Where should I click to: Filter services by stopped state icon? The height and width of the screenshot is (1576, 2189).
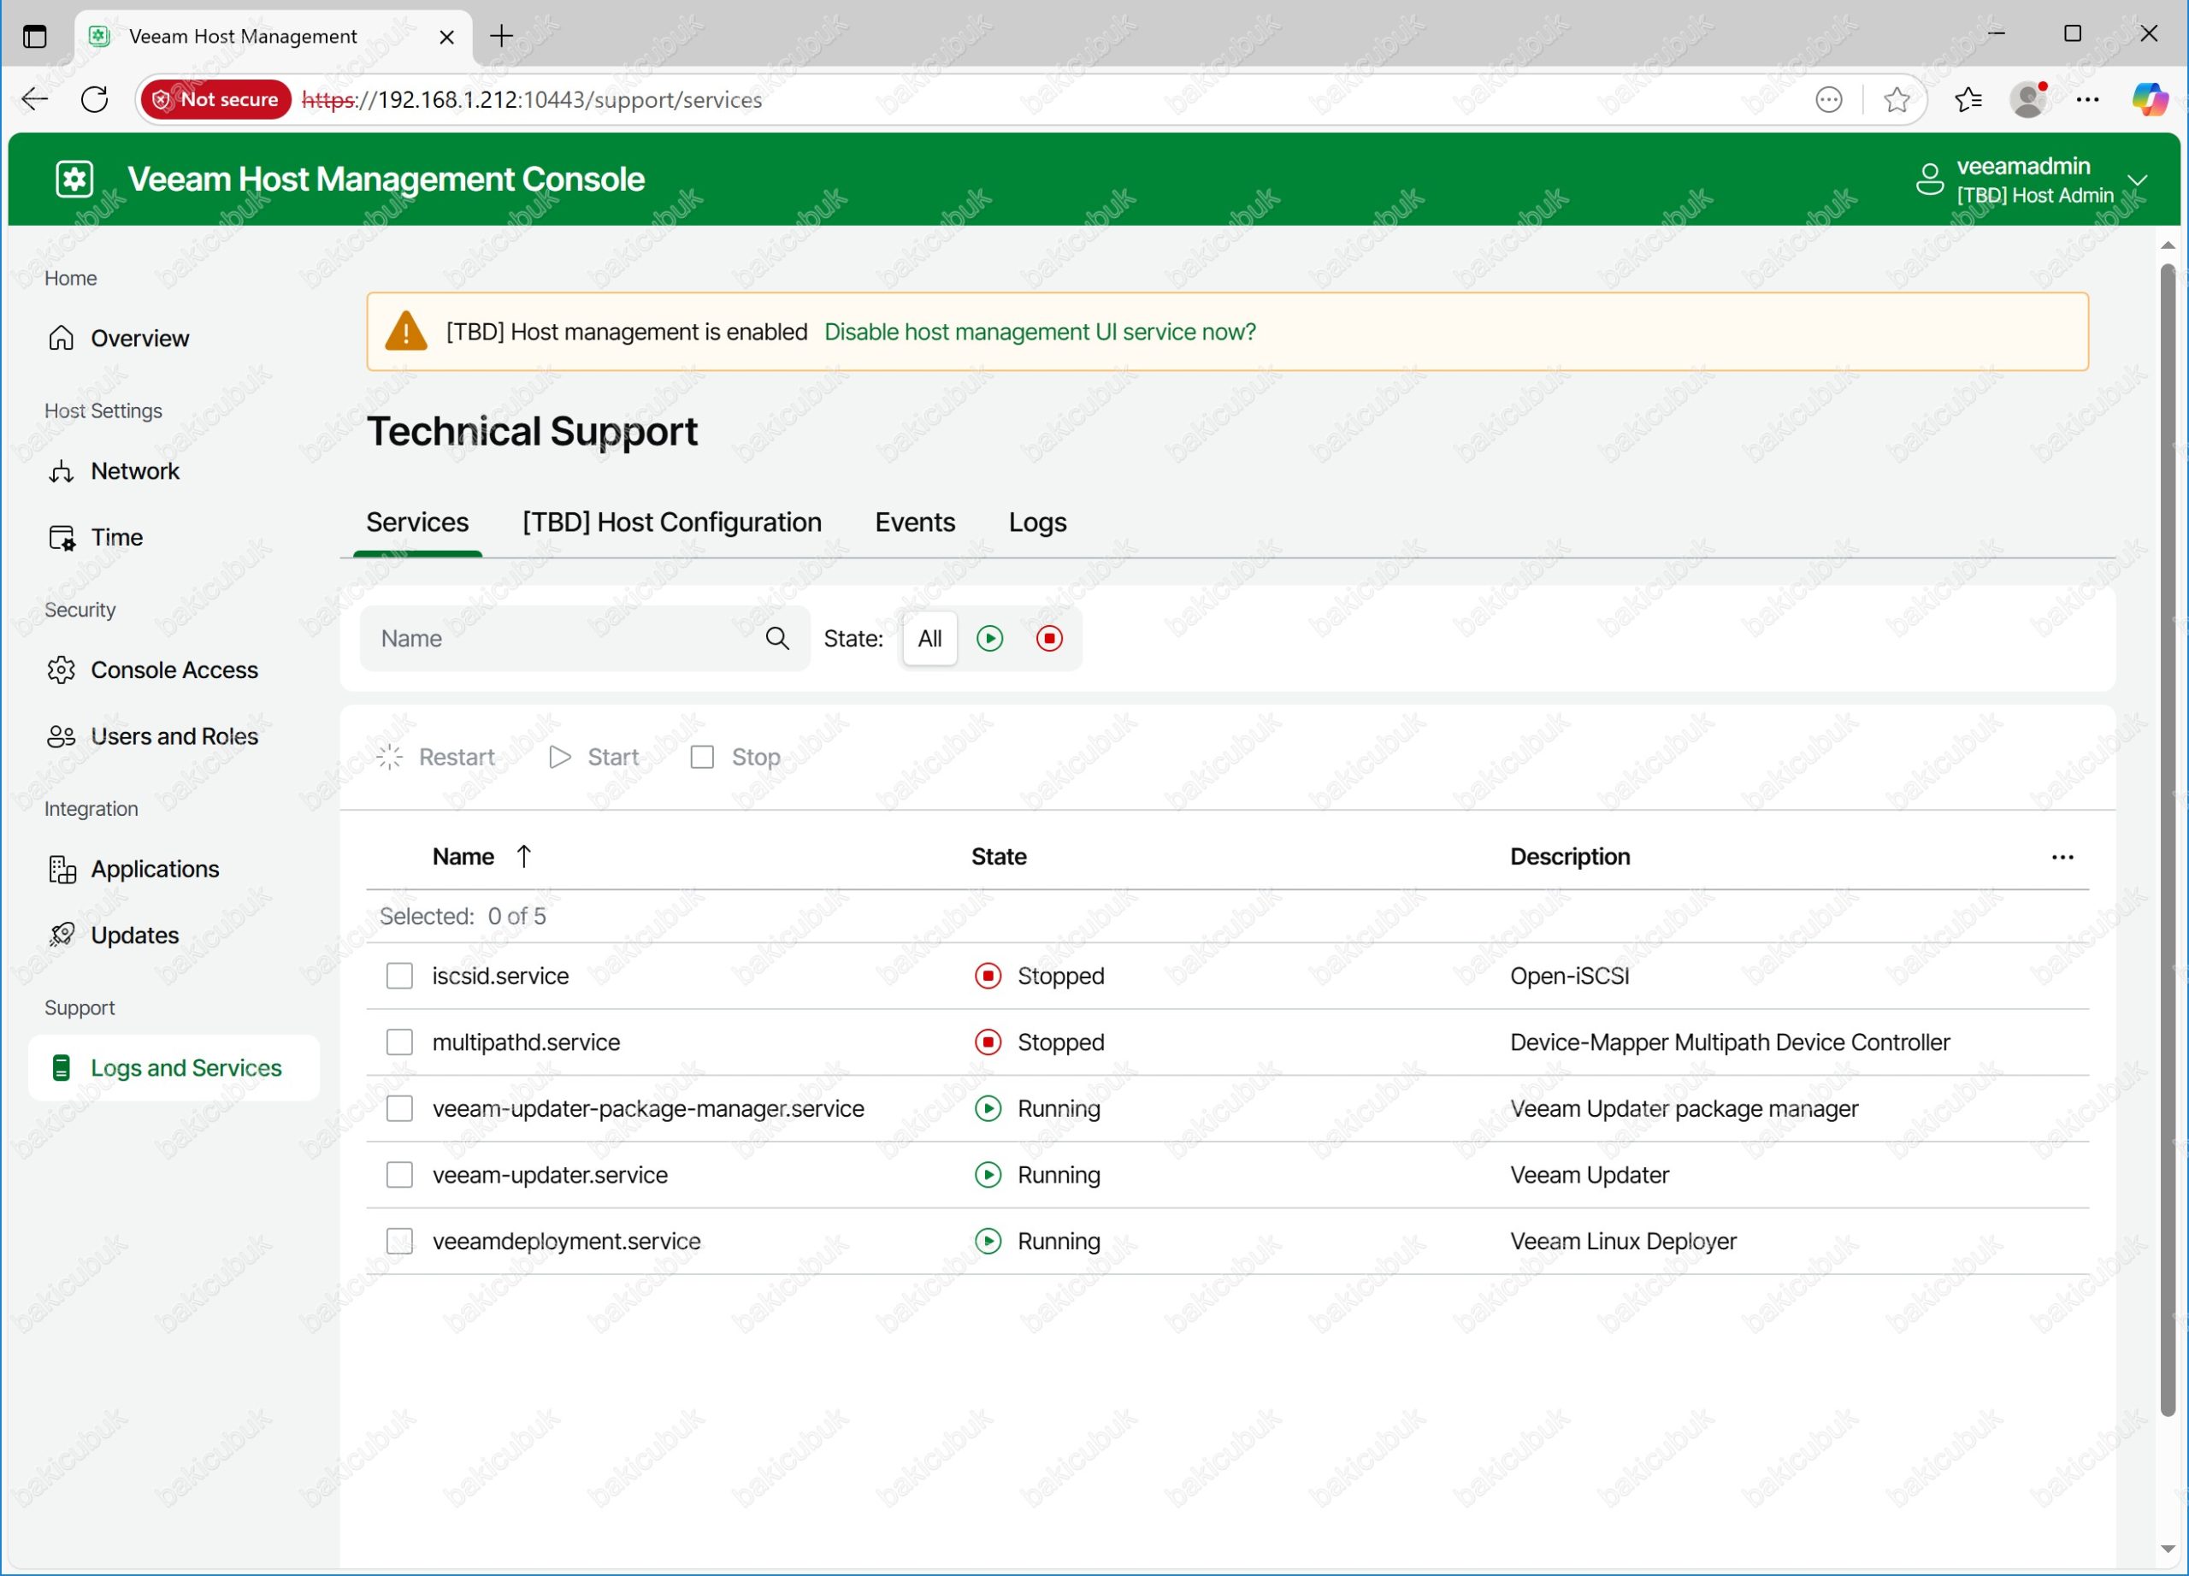click(x=1049, y=638)
